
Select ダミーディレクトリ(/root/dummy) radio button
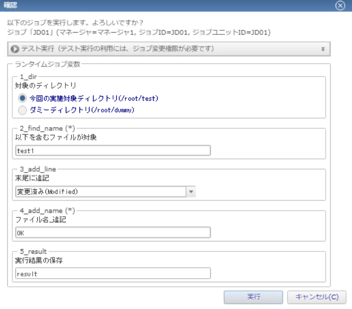[x=22, y=110]
